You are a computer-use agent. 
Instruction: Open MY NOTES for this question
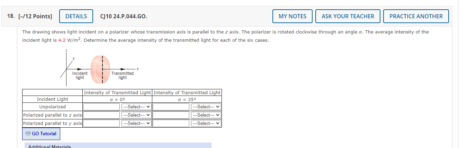click(x=292, y=16)
